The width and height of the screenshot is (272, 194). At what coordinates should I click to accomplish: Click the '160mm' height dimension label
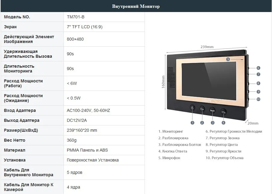(x=163, y=82)
